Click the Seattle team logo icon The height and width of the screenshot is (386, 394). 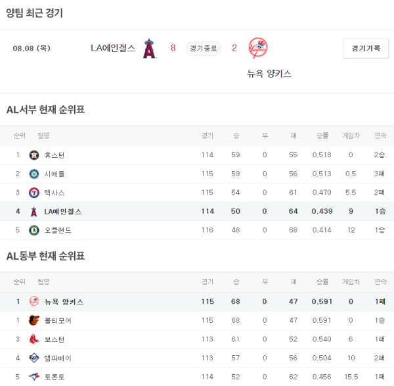click(34, 174)
